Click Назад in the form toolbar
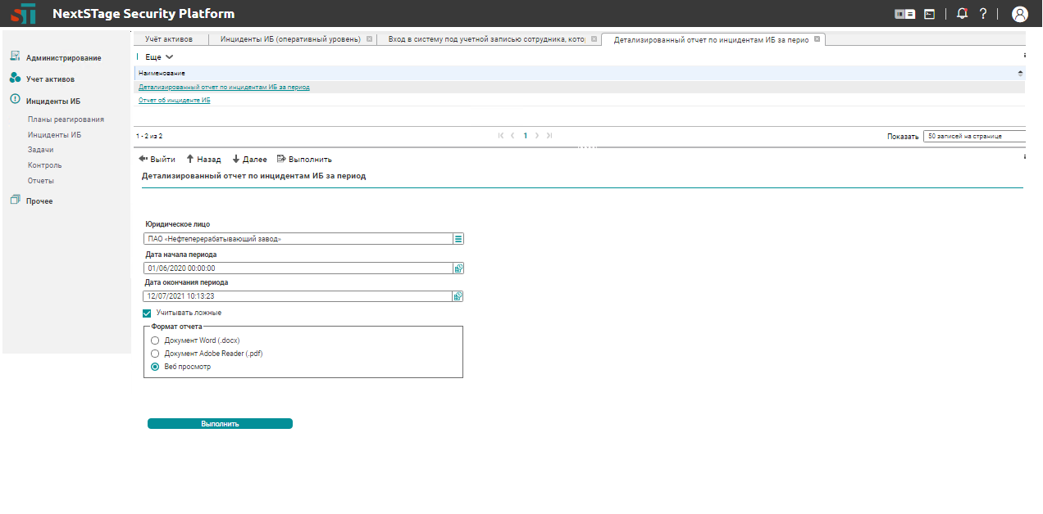Viewport: 1043px width, 514px height. tap(203, 160)
